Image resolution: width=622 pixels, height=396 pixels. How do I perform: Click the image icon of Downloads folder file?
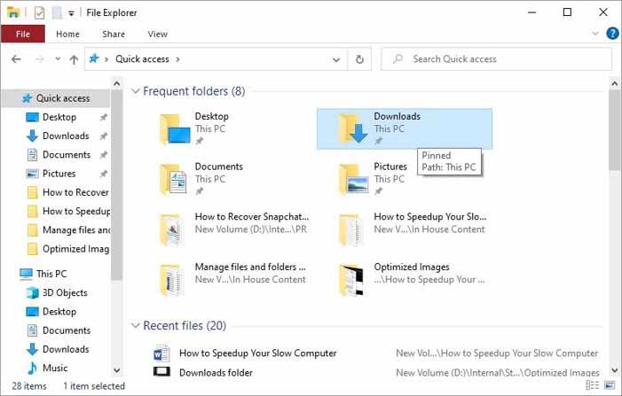(x=161, y=372)
